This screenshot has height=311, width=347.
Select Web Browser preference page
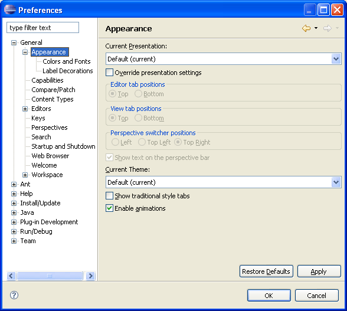click(50, 156)
